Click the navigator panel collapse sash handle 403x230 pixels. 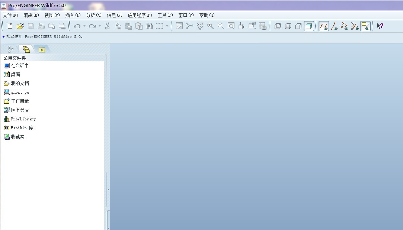[x=108, y=190]
